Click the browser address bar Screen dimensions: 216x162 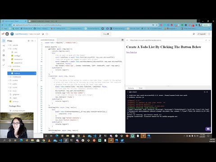point(82,25)
